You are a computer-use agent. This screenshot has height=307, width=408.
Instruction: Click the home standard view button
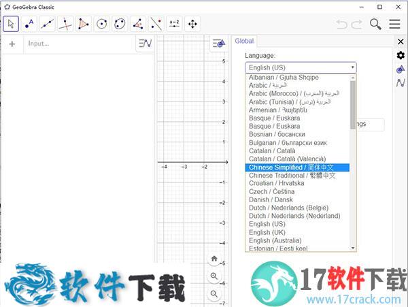[x=214, y=259]
